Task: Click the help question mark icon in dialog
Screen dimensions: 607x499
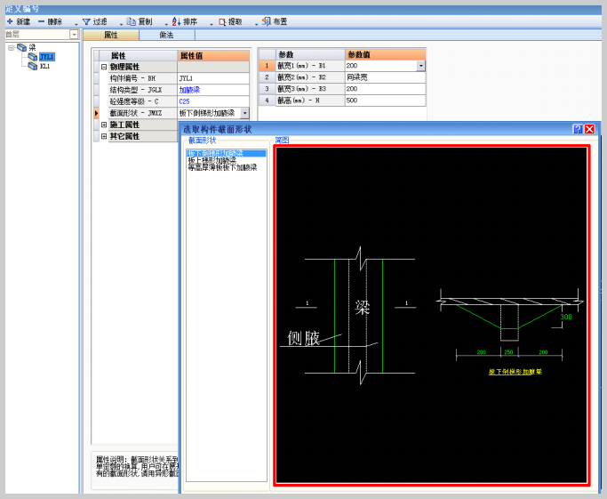Action: pos(578,129)
